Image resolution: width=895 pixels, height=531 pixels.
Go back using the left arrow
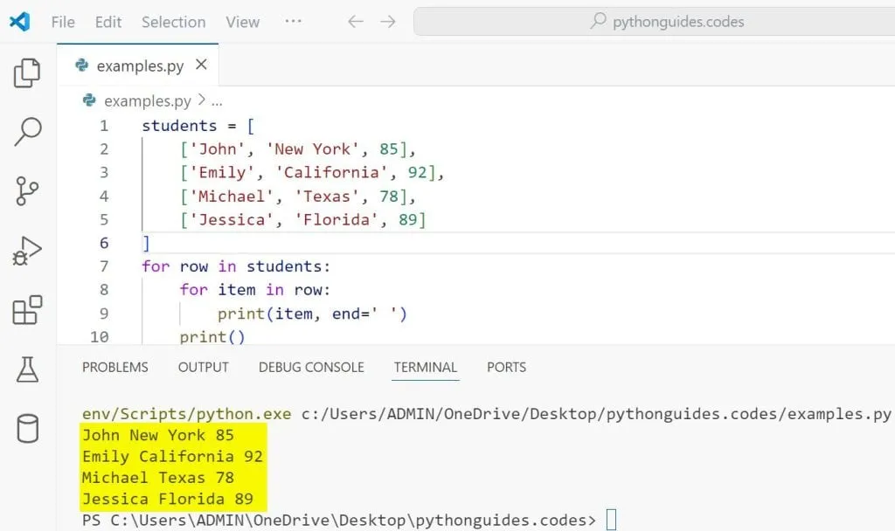click(355, 22)
